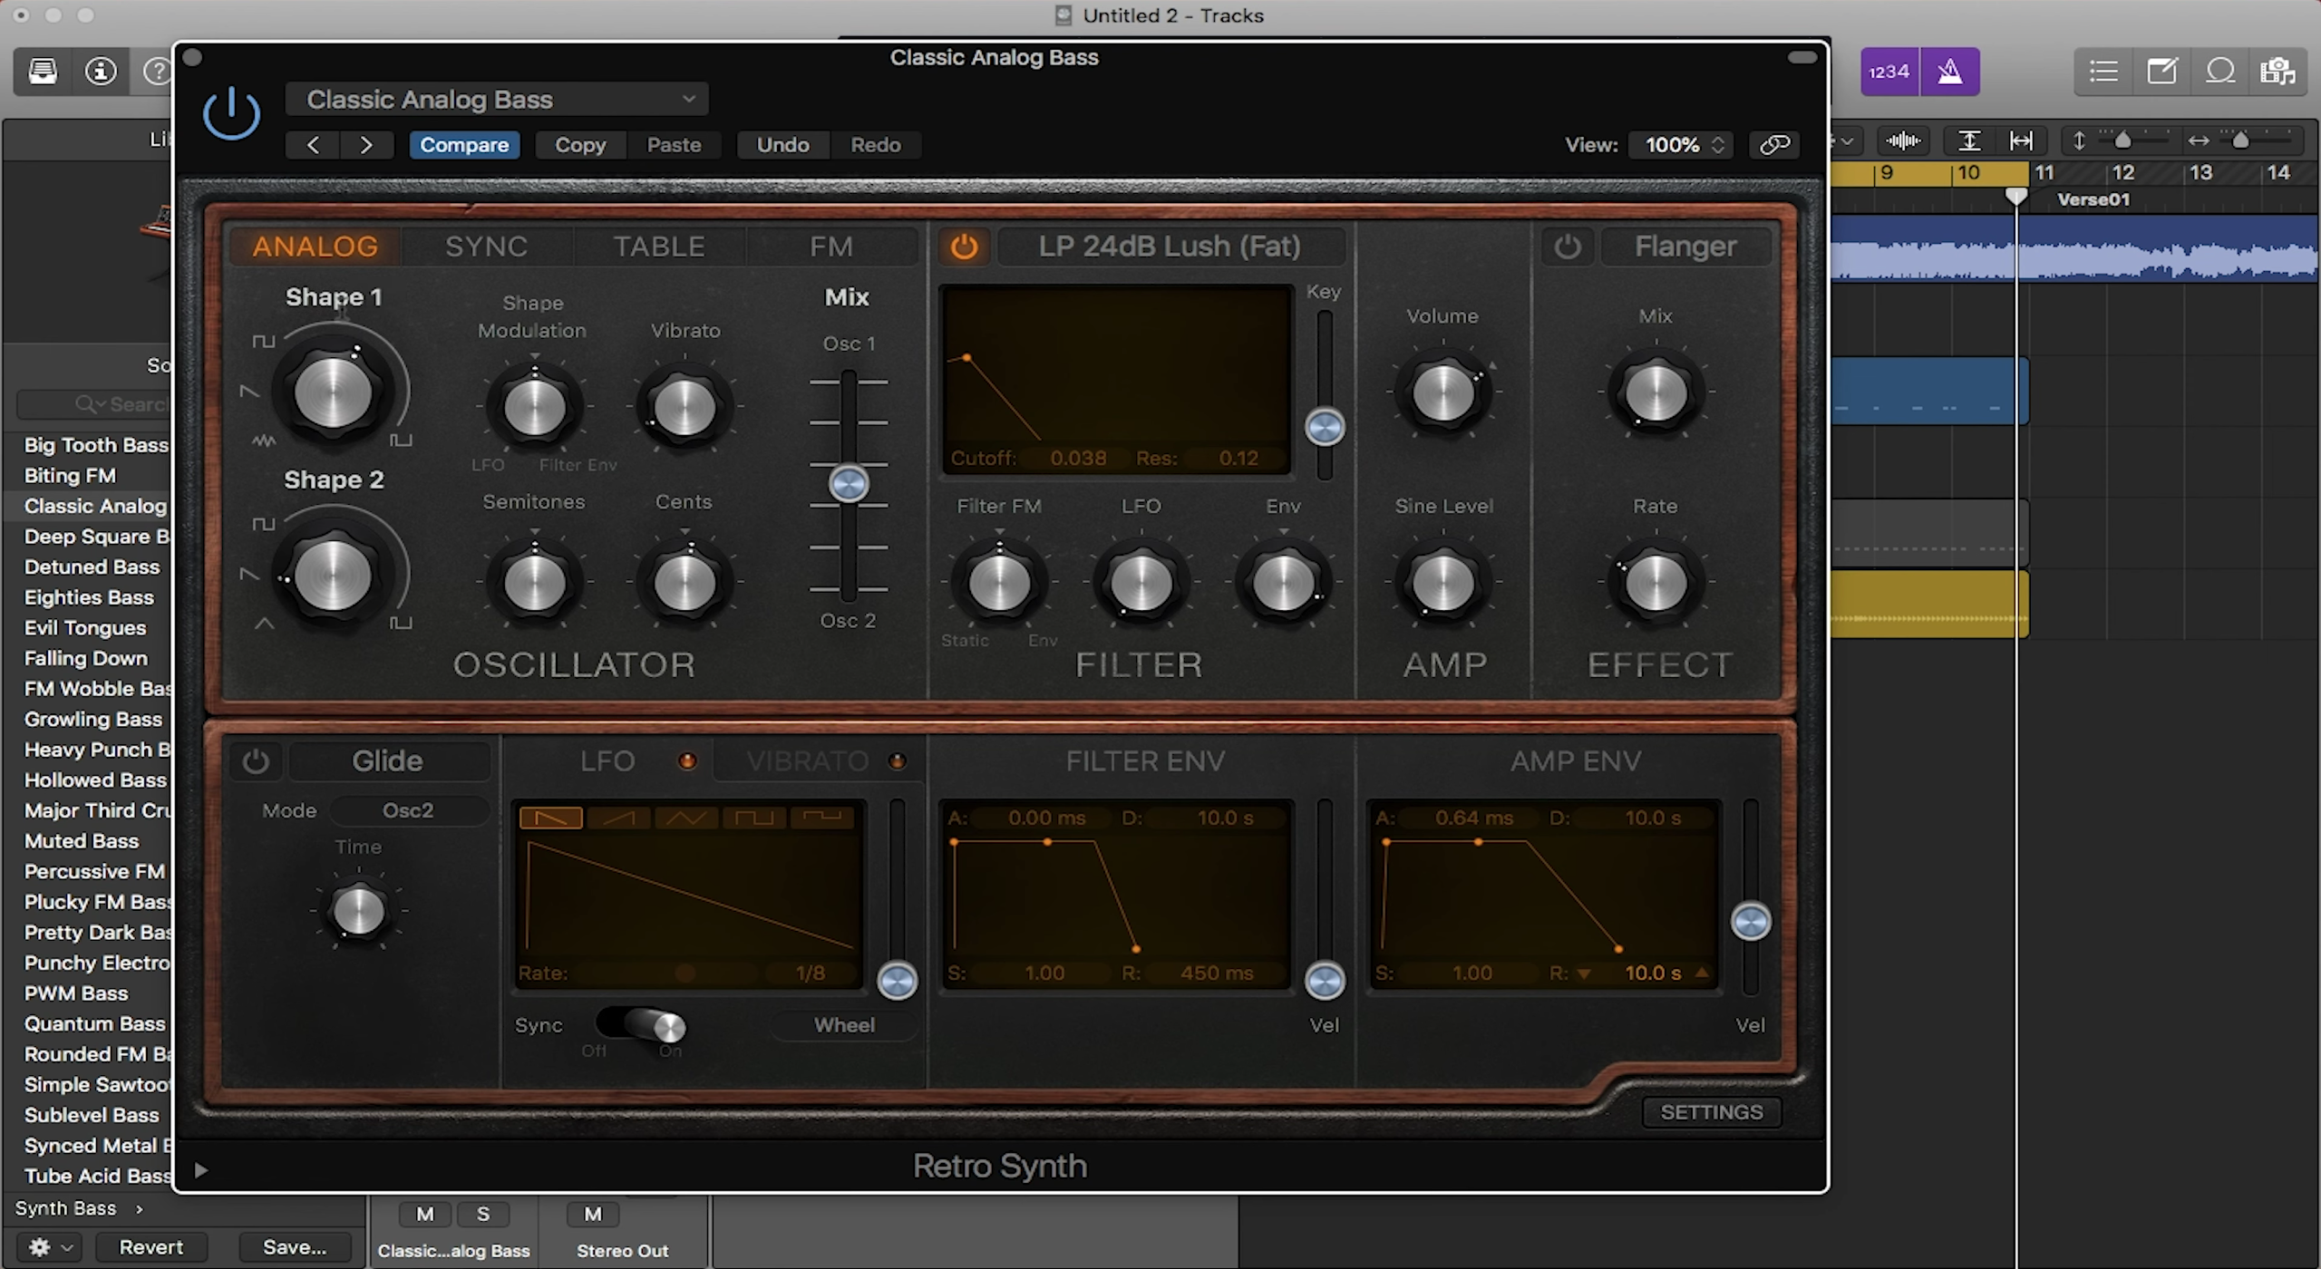Click the filter Key tracking slider handle
This screenshot has width=2321, height=1269.
coord(1325,427)
